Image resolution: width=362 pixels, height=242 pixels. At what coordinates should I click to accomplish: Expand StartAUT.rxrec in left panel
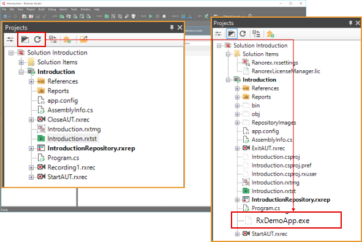click(x=31, y=177)
